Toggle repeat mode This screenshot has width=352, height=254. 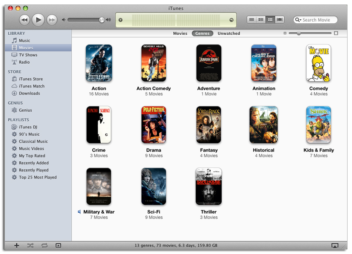pyautogui.click(x=44, y=246)
